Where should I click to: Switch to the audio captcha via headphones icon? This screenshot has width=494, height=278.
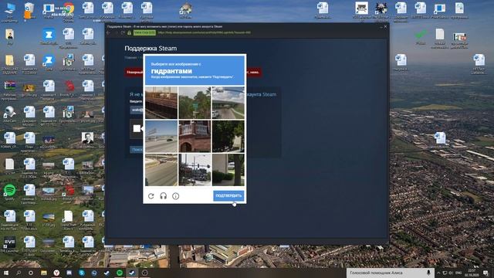(163, 196)
